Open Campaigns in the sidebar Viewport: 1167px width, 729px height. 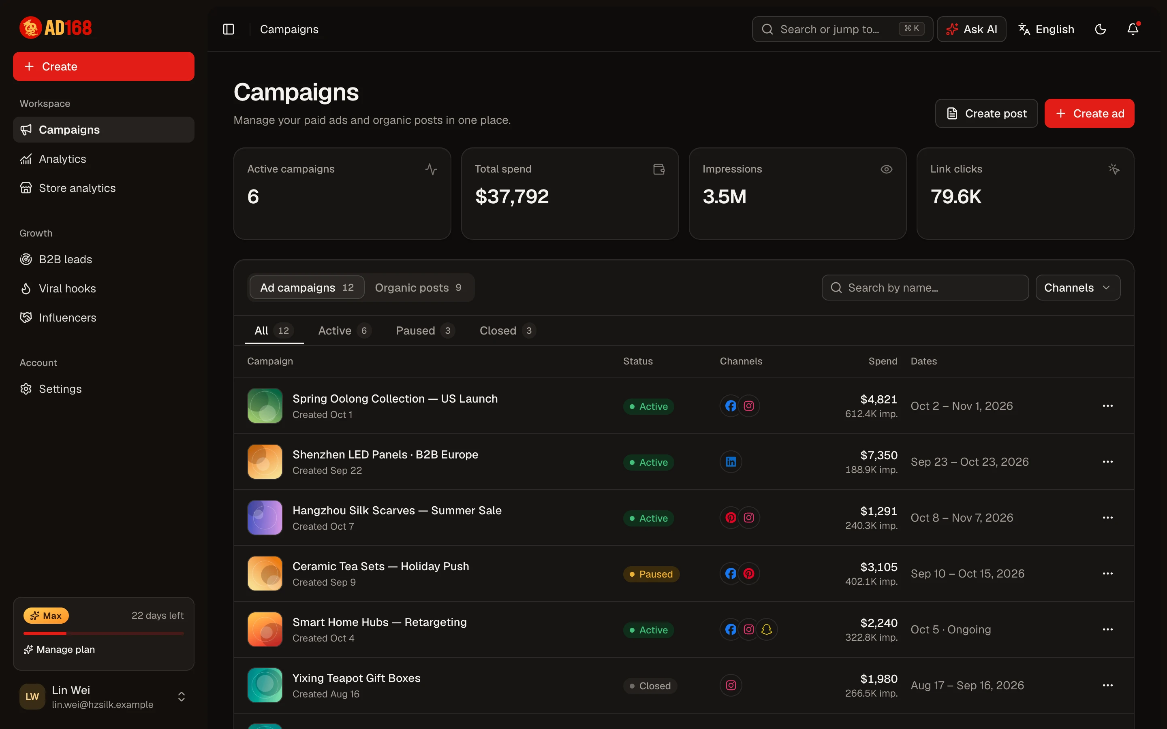click(104, 130)
